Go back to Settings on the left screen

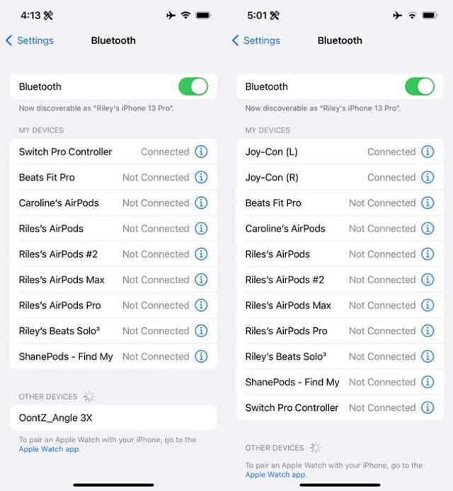pyautogui.click(x=30, y=40)
